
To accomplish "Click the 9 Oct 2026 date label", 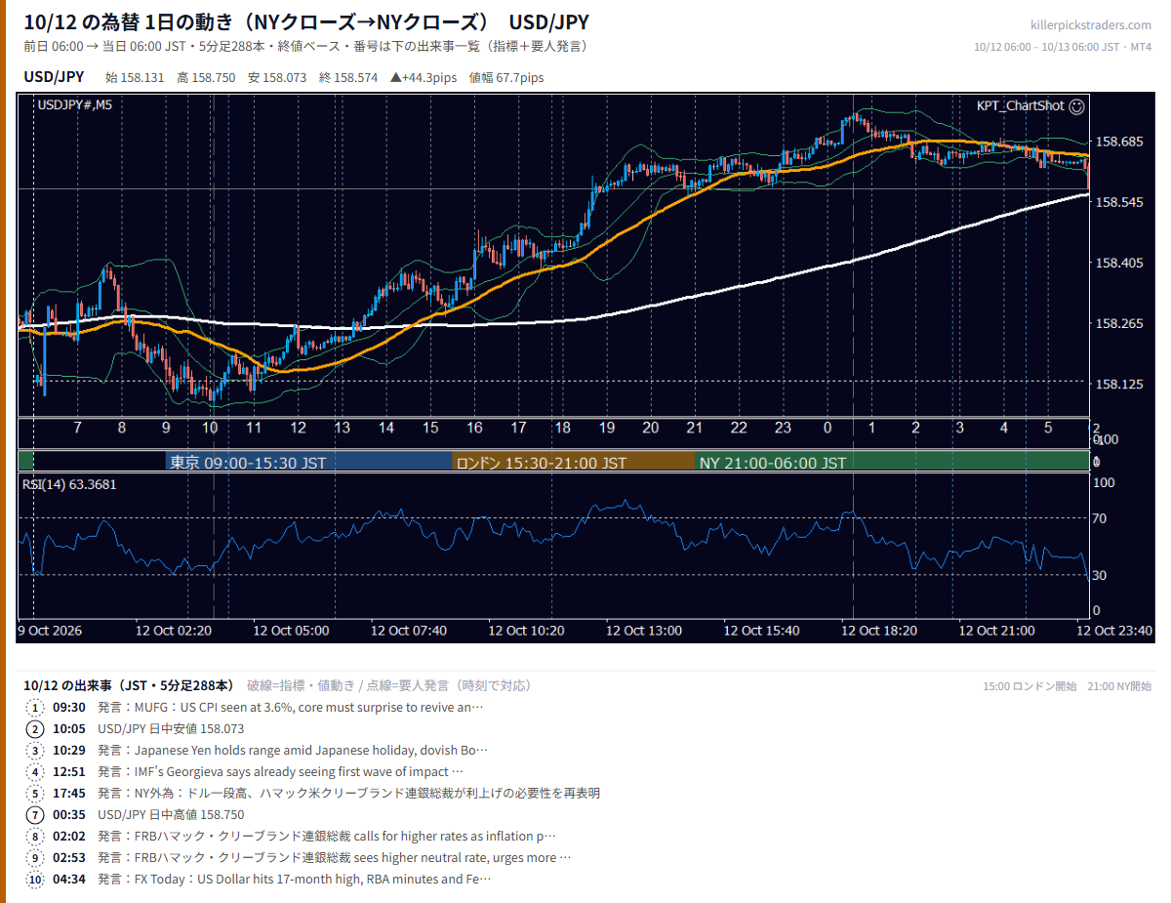I will click(50, 631).
